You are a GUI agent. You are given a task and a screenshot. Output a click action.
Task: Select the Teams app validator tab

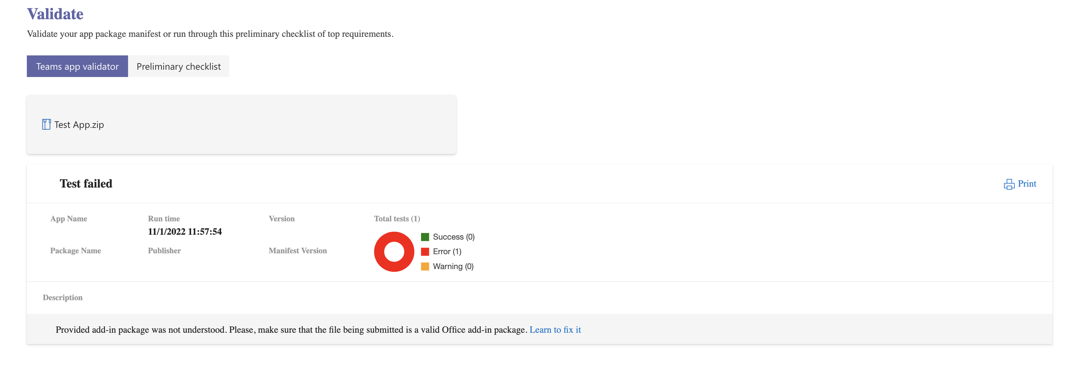(77, 66)
